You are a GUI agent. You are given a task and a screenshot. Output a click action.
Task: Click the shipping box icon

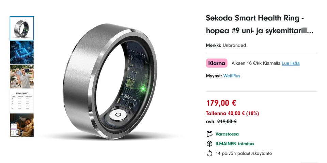(x=209, y=144)
